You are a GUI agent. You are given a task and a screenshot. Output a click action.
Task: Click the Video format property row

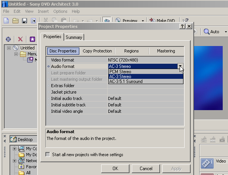115,60
